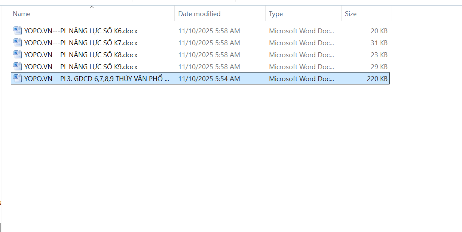Click the Word icon of the K8.docx file

18,54
